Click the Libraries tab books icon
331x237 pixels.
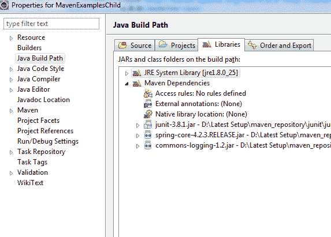(x=207, y=44)
